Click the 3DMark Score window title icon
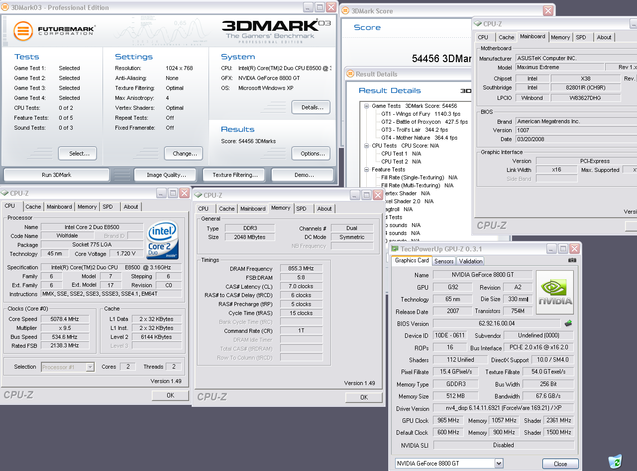This screenshot has height=471, width=637. point(346,10)
